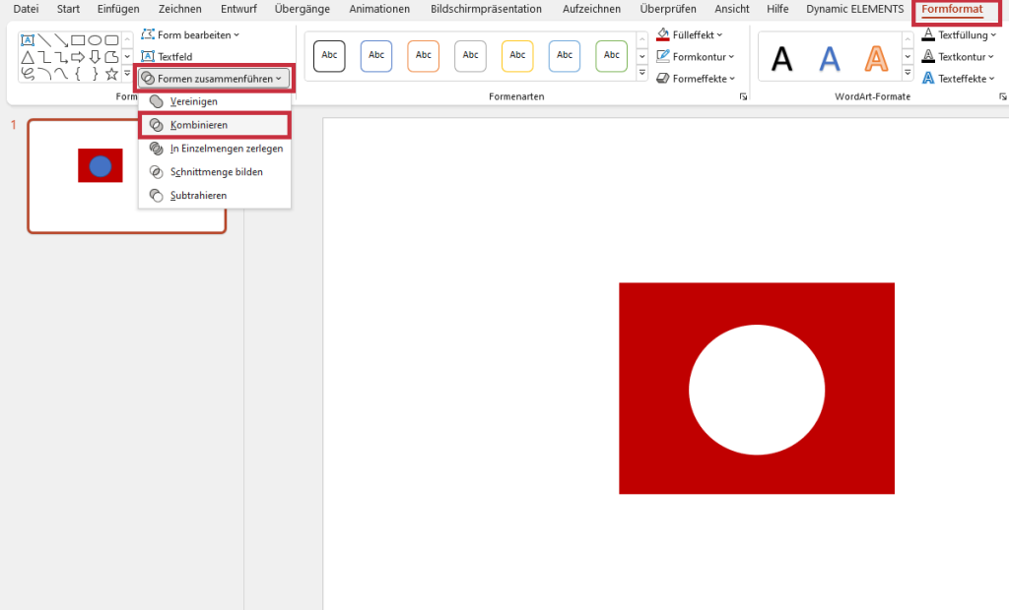Expand the shapes gallery with the More arrow
Image resolution: width=1009 pixels, height=610 pixels.
(126, 73)
